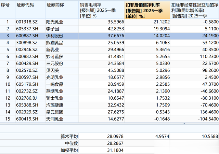
Task: Click stock code 600429.SH
Action: tap(27, 64)
